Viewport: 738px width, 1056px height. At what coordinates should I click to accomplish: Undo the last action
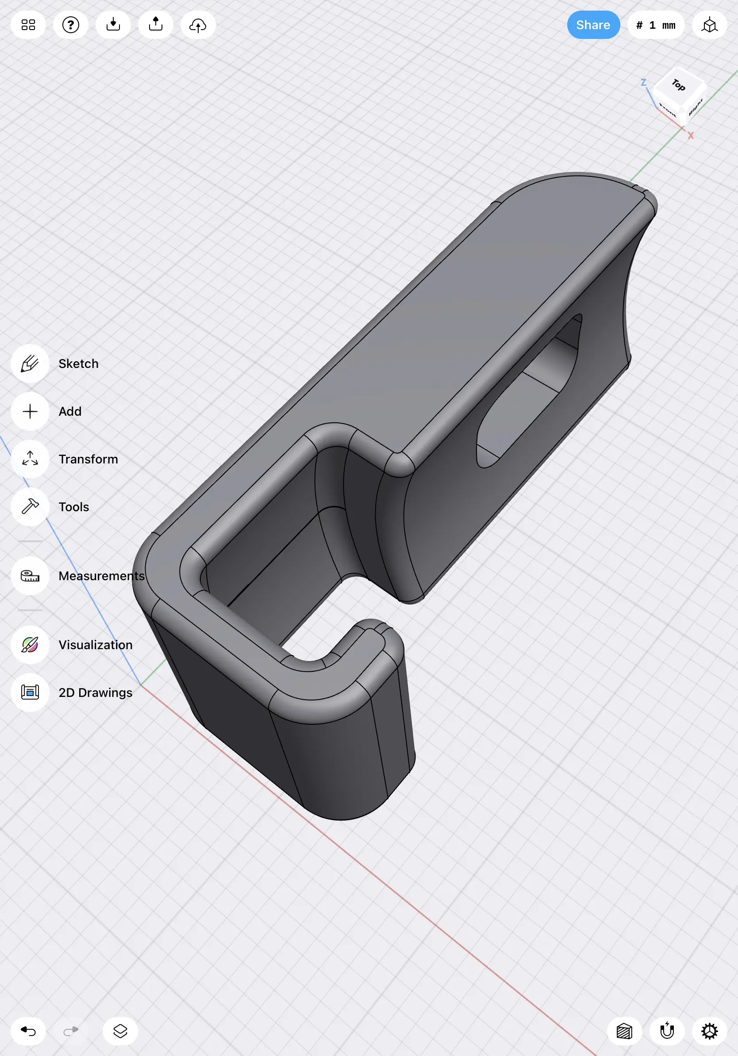(28, 1031)
